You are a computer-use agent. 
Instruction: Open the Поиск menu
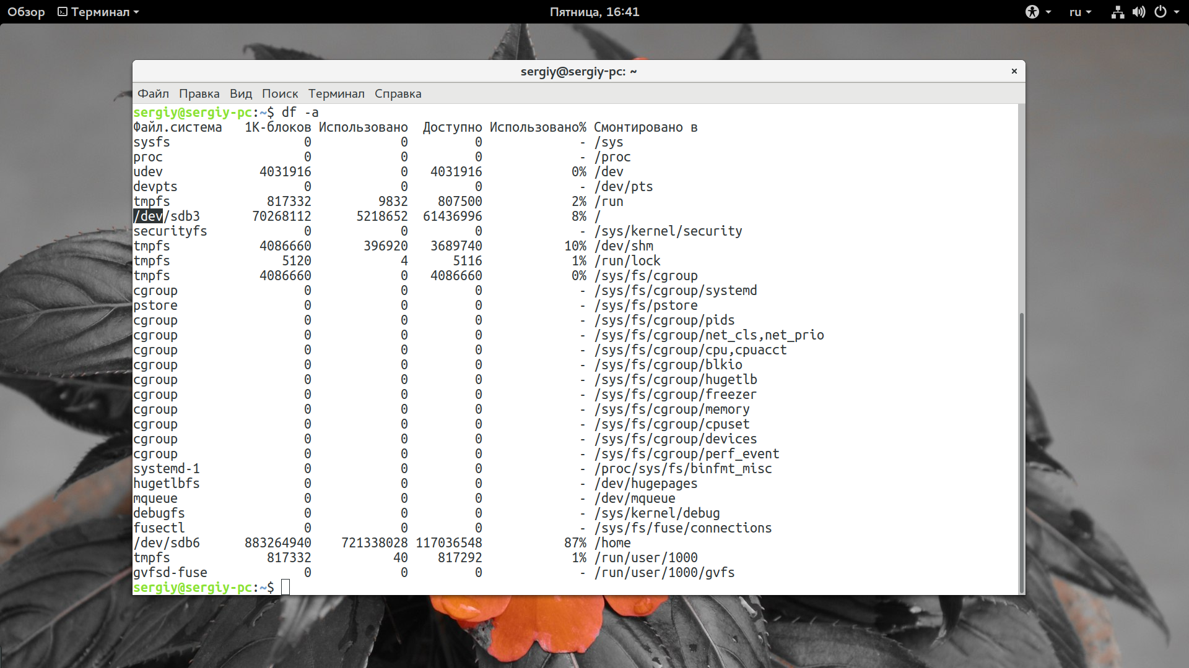pos(279,93)
